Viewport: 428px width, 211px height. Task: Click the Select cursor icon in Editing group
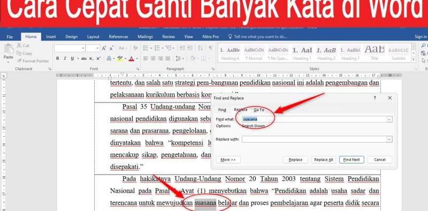424,60
